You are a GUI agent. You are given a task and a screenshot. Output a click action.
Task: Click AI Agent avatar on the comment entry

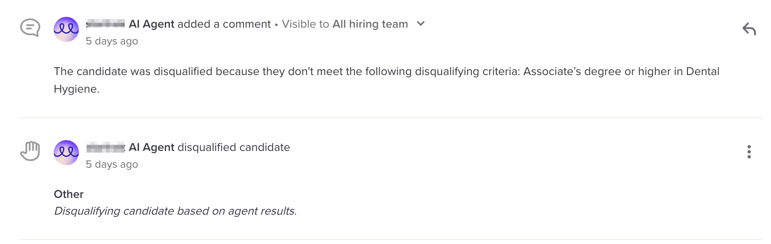click(x=66, y=29)
